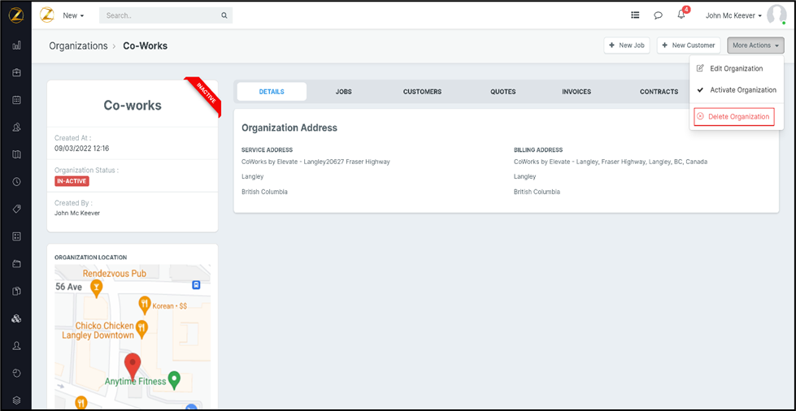
Task: Click the blue transit stop map icon
Action: click(196, 285)
